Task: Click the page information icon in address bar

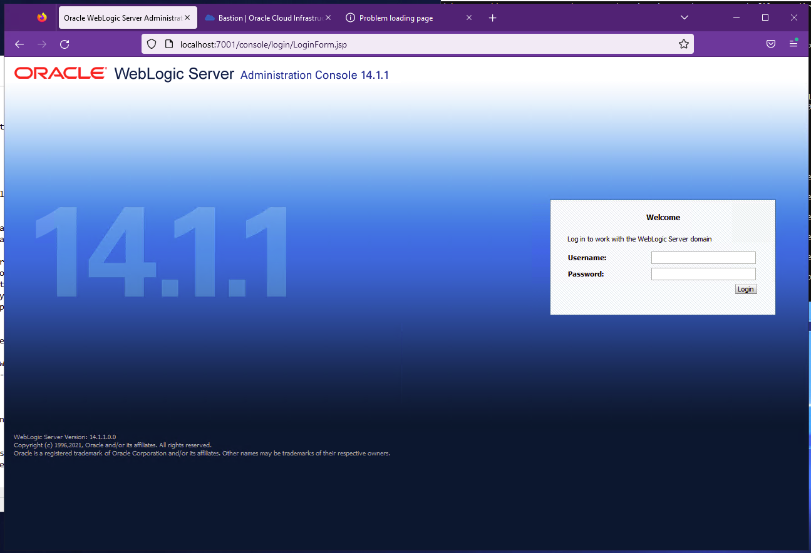Action: click(169, 44)
